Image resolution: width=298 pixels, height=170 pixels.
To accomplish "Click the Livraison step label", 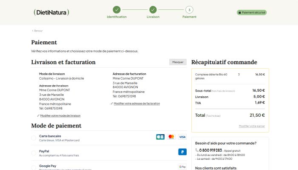I will (153, 17).
